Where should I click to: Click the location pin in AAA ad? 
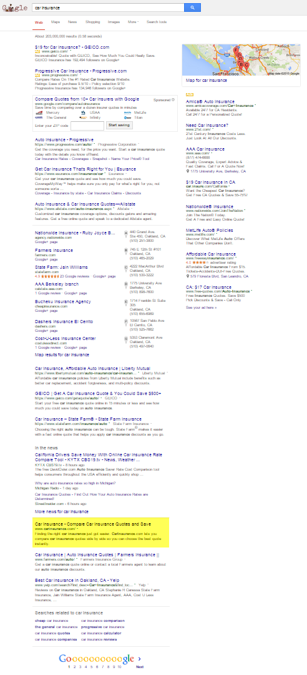click(x=188, y=171)
